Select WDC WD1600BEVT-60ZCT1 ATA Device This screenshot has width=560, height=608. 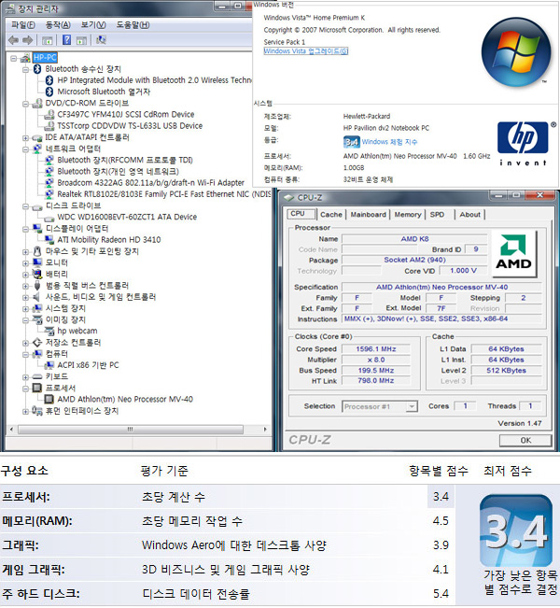coord(127,217)
